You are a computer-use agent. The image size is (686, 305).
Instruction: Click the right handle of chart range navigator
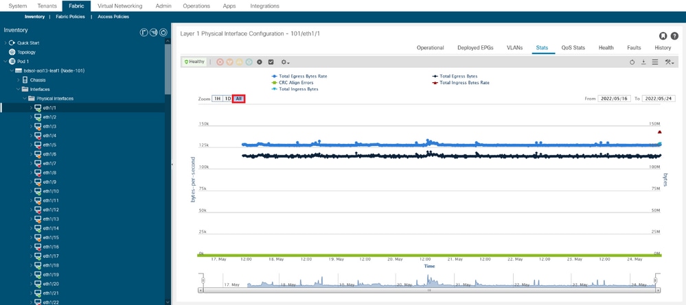(x=655, y=280)
